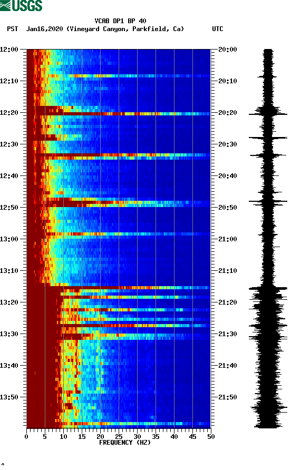Click the 13:20 PST time label
This screenshot has width=291, height=470.
click(9, 302)
